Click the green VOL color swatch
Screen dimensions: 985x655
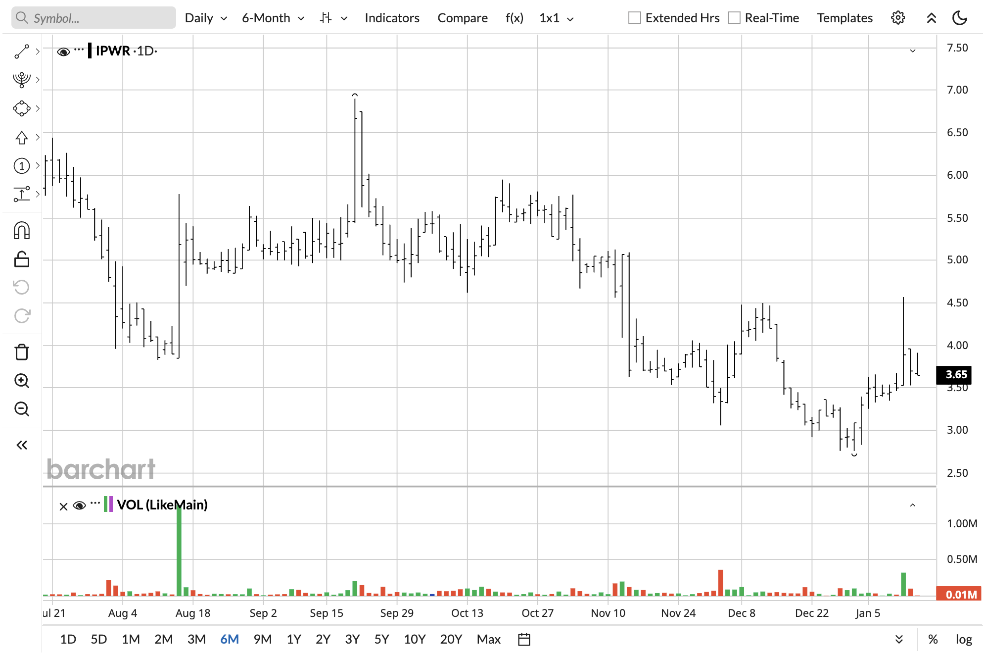[105, 504]
